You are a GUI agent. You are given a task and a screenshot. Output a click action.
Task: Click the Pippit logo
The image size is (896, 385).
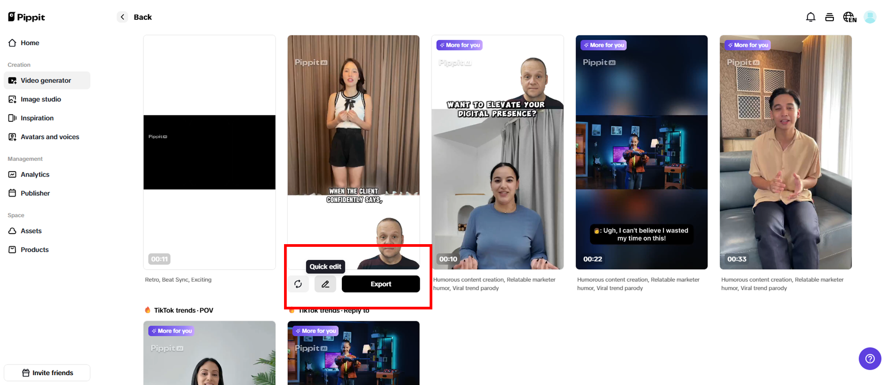click(x=26, y=17)
